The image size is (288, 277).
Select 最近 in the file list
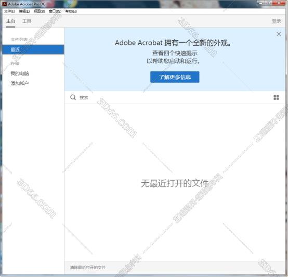[x=33, y=49]
